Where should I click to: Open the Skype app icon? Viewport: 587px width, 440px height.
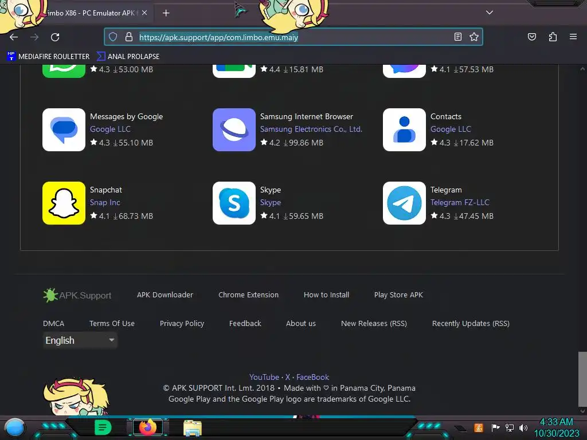point(234,203)
